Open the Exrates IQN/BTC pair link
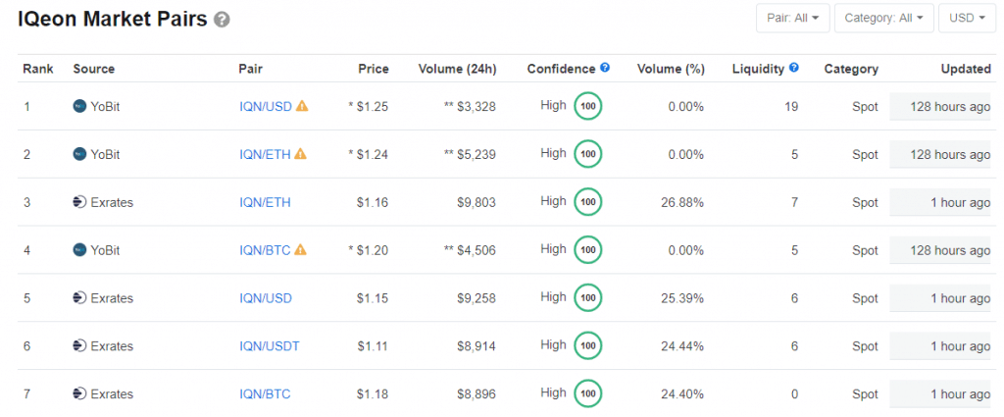This screenshot has height=417, width=1004. point(265,393)
